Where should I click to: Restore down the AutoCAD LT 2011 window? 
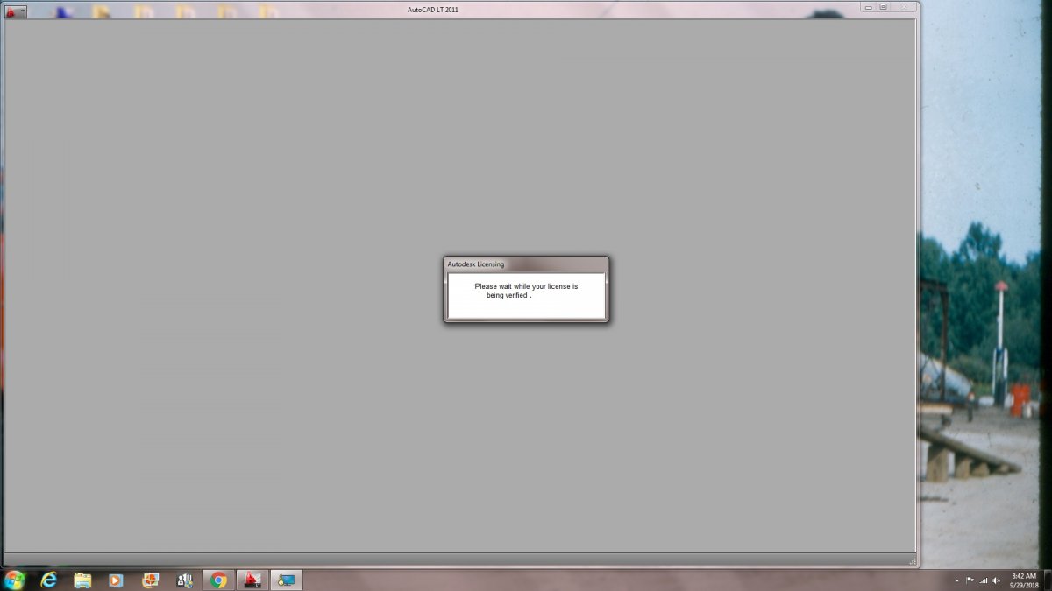[x=883, y=7]
